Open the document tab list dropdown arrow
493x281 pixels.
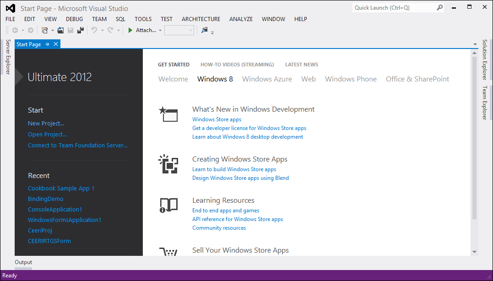[475, 44]
